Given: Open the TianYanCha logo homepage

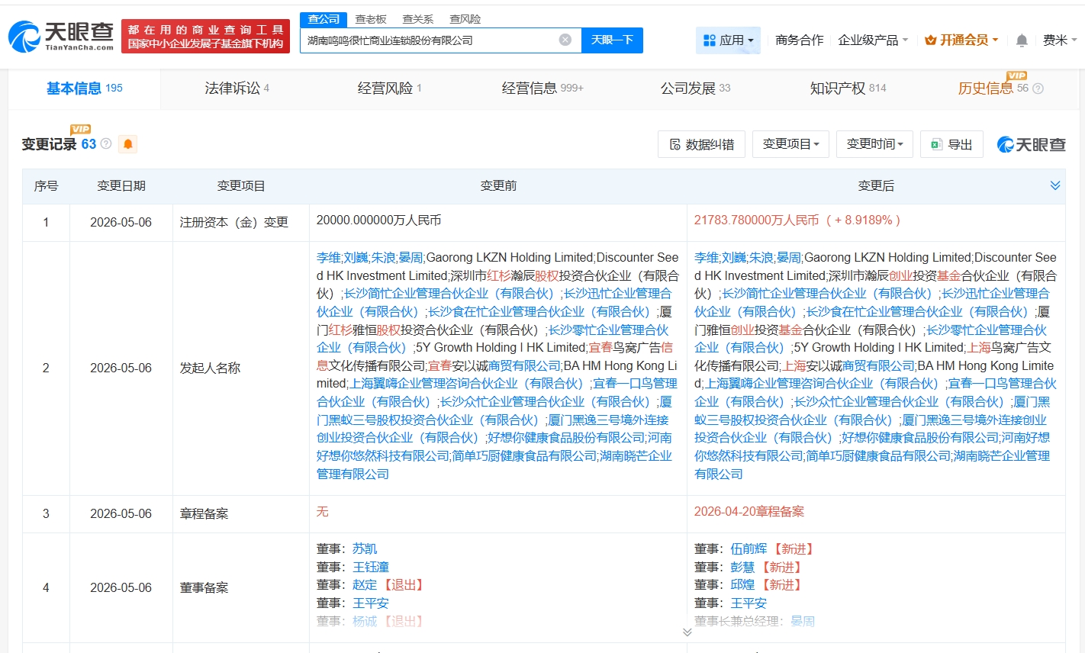Looking at the screenshot, I should pyautogui.click(x=61, y=36).
